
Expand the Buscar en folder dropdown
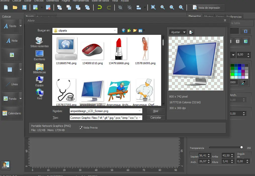point(115,31)
